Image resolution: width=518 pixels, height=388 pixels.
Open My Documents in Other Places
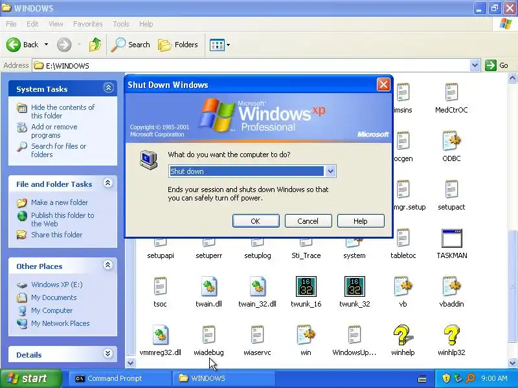point(54,297)
